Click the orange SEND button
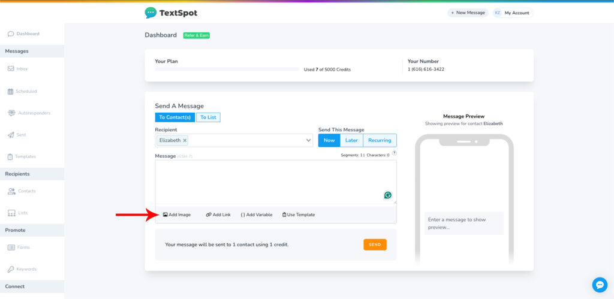The width and height of the screenshot is (614, 299). coord(375,244)
